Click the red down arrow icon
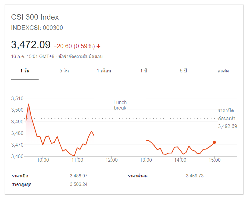The image size is (249, 200). tap(99, 46)
